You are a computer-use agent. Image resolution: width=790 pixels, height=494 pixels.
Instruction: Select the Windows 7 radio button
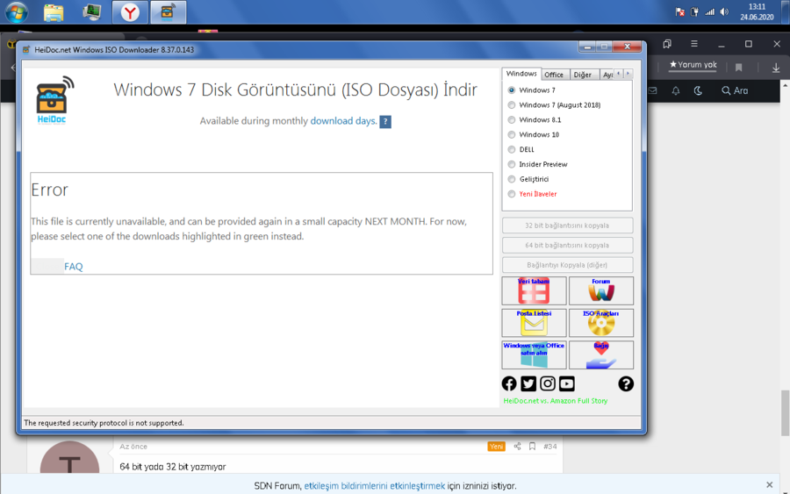(512, 90)
